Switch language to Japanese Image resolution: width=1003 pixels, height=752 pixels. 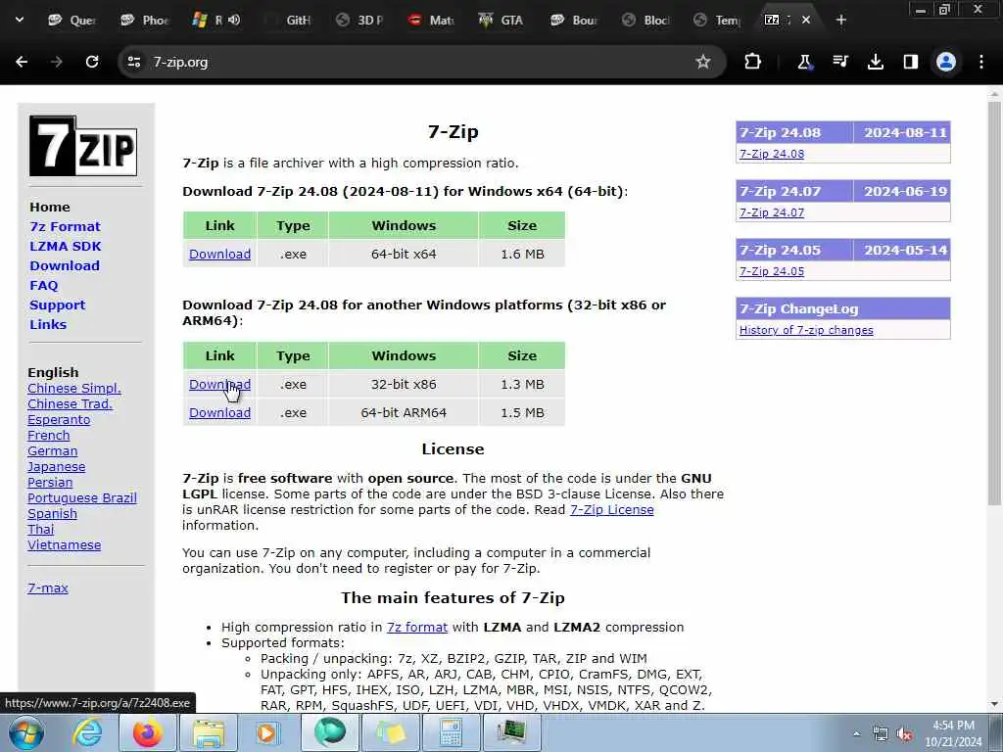point(56,467)
